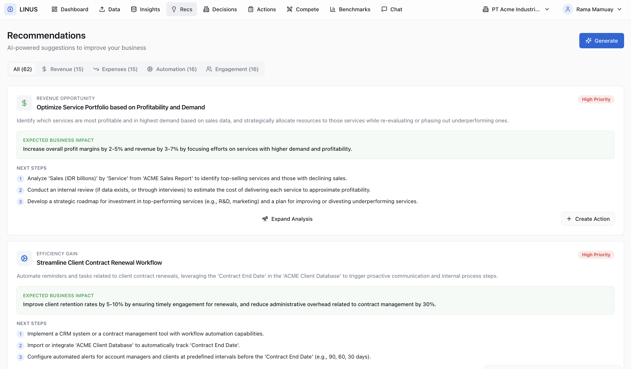Expand the PT Acme Industri company dropdown

516,9
